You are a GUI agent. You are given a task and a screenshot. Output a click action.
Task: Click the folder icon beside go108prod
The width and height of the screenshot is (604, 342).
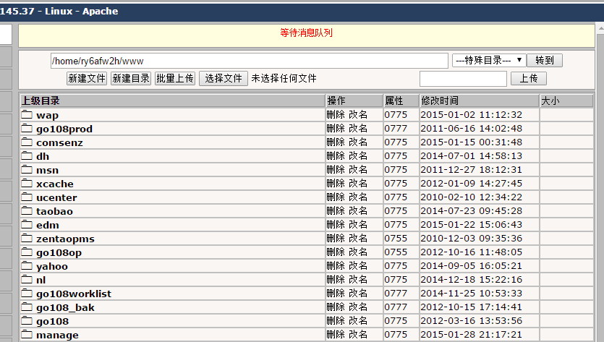(27, 128)
